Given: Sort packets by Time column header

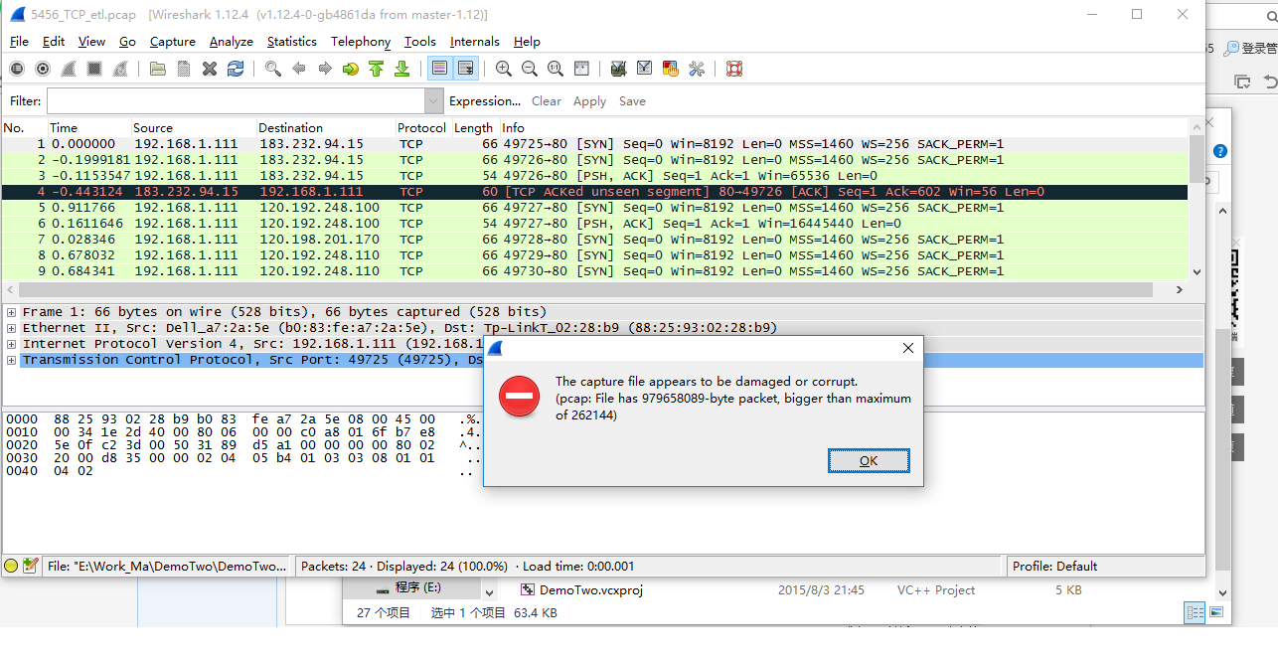Looking at the screenshot, I should click(x=89, y=128).
